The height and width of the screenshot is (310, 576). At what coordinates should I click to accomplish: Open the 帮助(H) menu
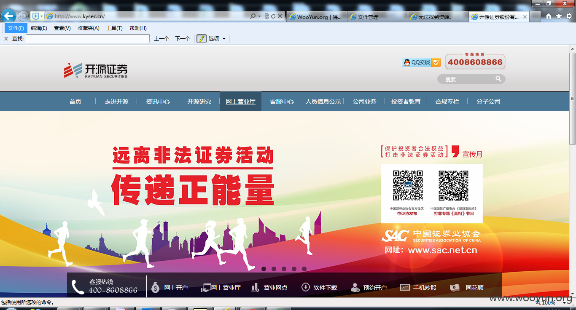tap(138, 28)
